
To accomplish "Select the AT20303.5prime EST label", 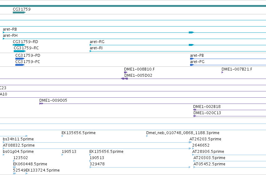I will (209, 158).
